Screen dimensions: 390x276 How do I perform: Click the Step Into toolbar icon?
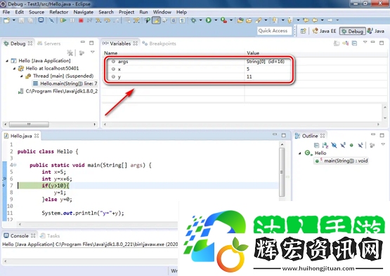(98, 20)
